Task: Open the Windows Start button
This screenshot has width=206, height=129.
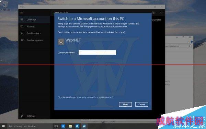Action: (3, 126)
